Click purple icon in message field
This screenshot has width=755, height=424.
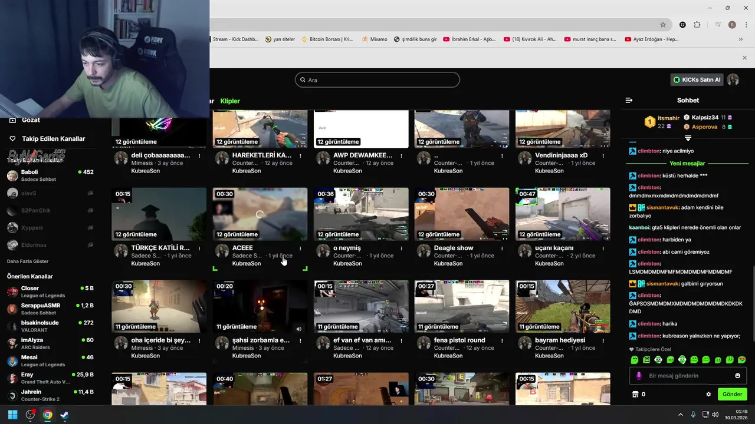[x=639, y=376]
